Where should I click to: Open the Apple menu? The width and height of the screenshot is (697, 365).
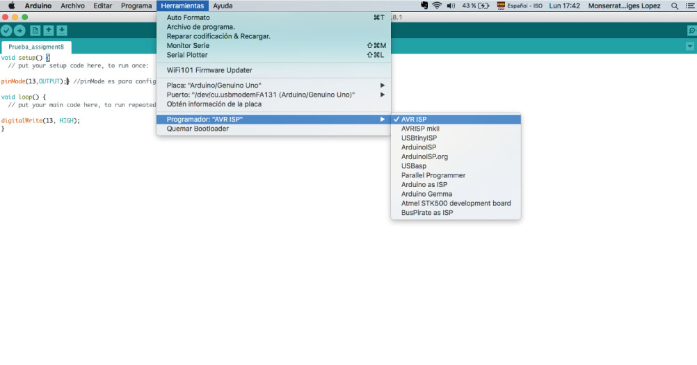[x=12, y=6]
